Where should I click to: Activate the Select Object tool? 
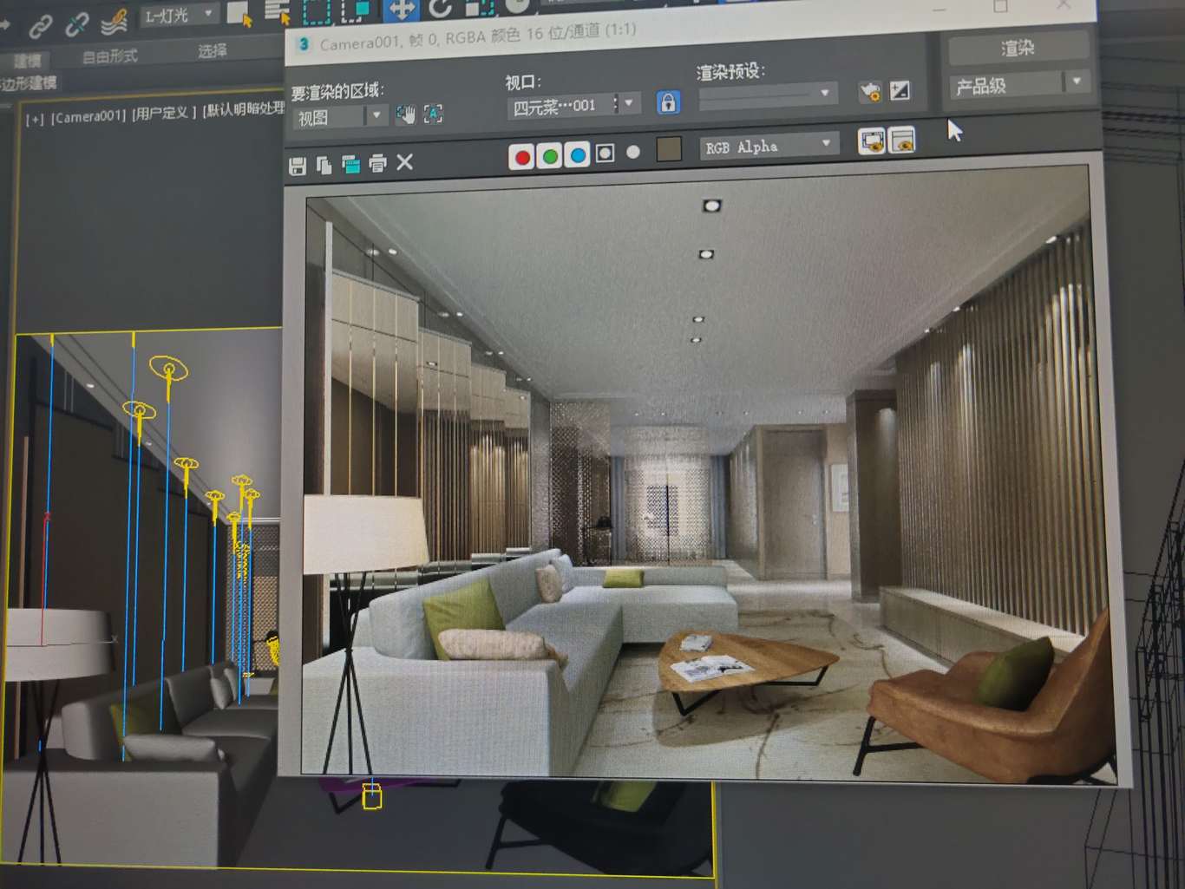pos(239,13)
